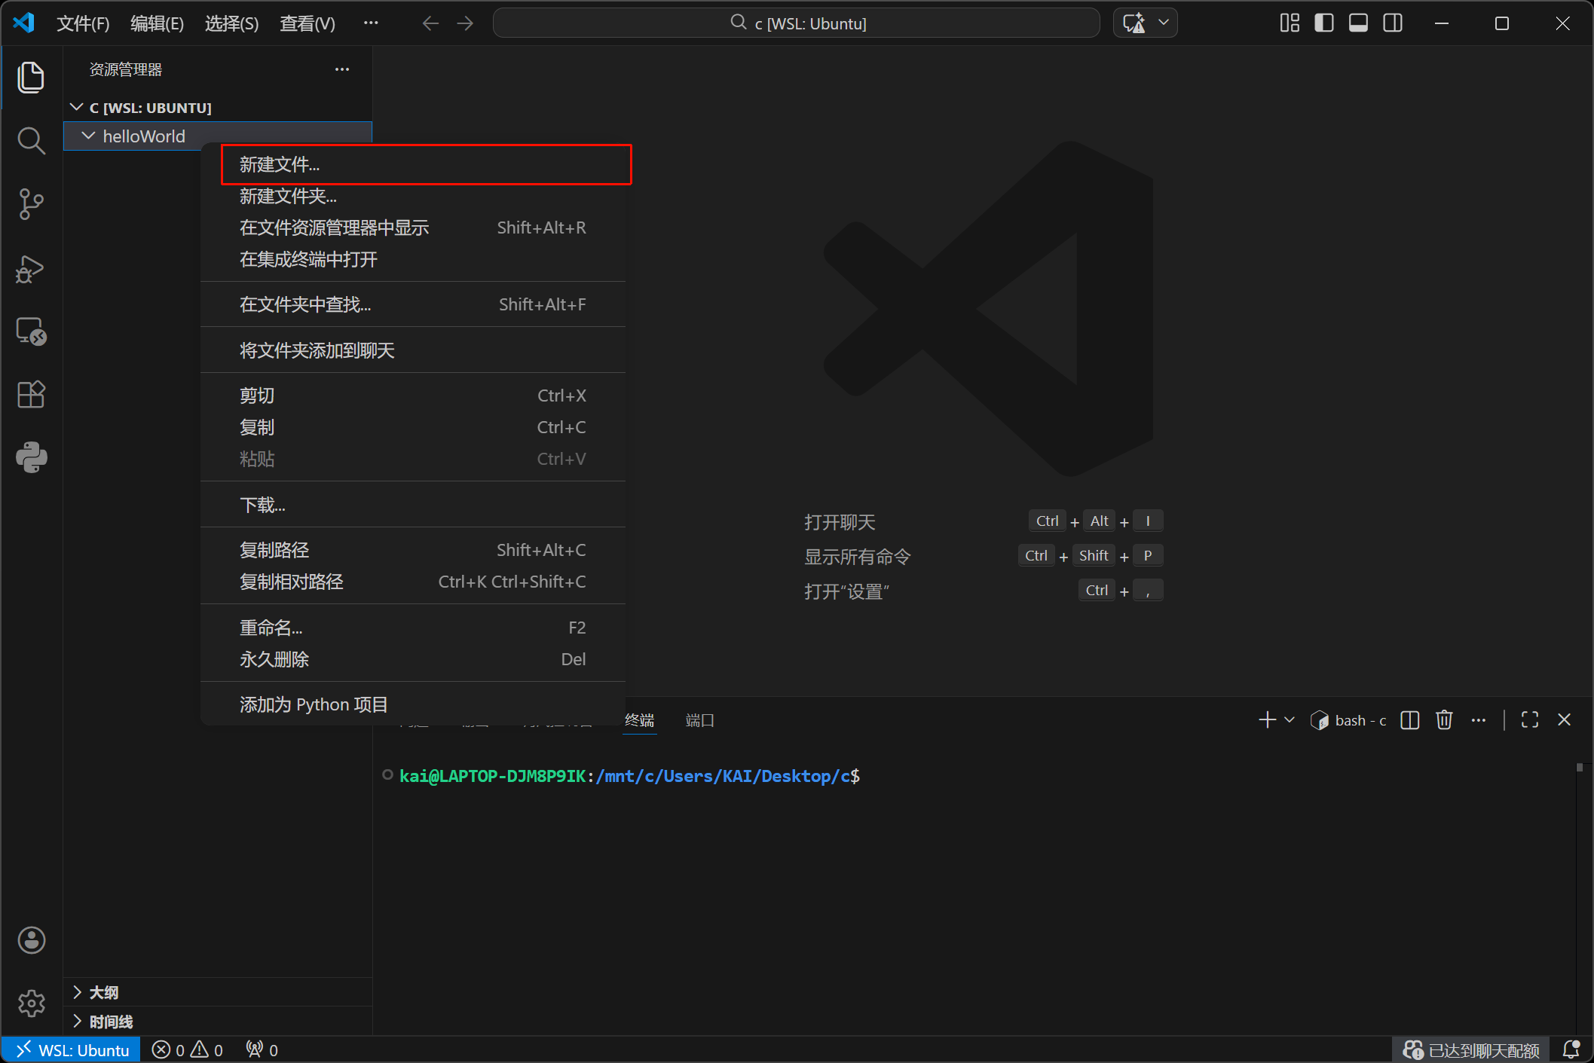Open new terminal profile dropdown arrow
The height and width of the screenshot is (1063, 1594).
tap(1290, 720)
